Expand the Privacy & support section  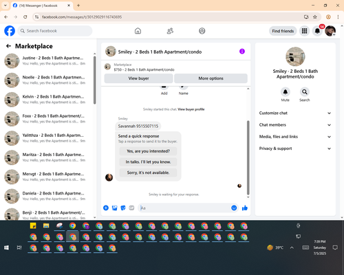click(295, 148)
